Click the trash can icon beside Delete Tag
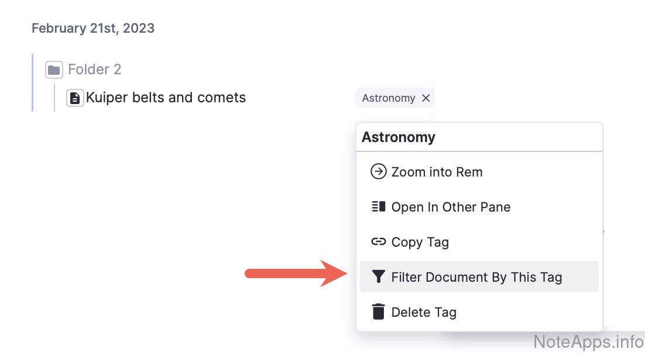This screenshot has width=645, height=353. [x=379, y=312]
